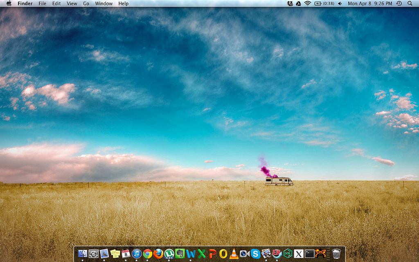Open Time Machine menu bar icon

(399, 3)
